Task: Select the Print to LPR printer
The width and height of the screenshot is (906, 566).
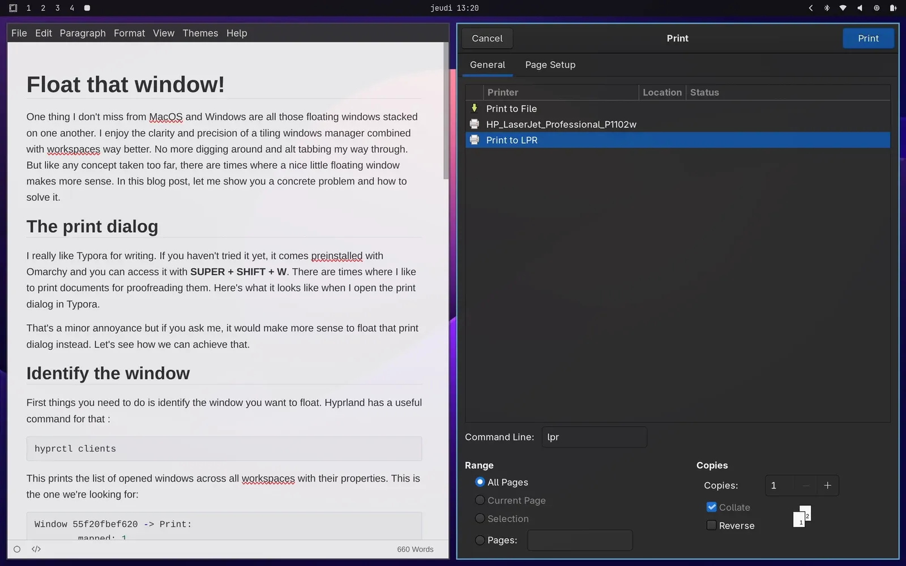Action: click(x=512, y=140)
